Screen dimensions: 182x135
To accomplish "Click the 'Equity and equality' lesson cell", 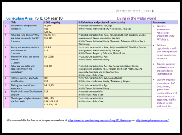I will coord(27,50).
